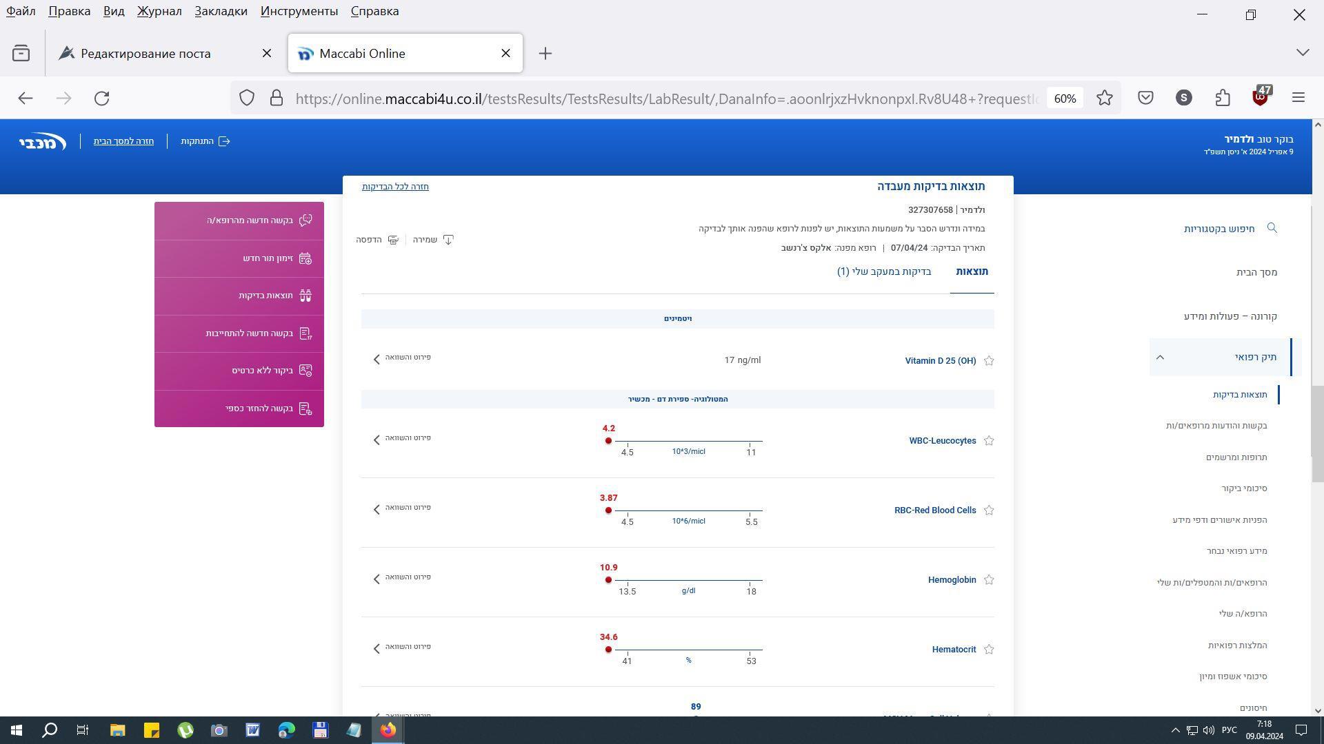The width and height of the screenshot is (1324, 744).
Task: Switch to בדיקות במעקב שלי tab
Action: [x=884, y=271]
